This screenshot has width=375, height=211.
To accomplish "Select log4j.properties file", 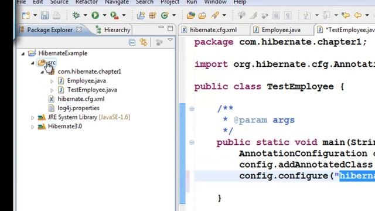I will point(79,108).
